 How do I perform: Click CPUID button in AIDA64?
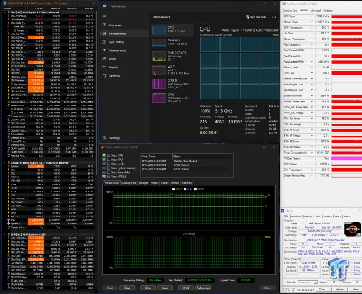(x=186, y=288)
